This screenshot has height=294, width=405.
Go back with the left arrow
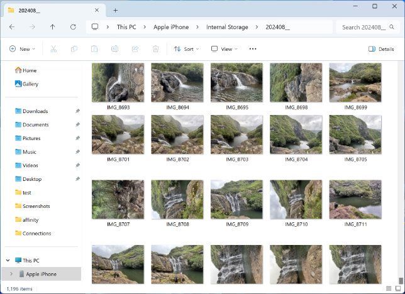click(12, 27)
